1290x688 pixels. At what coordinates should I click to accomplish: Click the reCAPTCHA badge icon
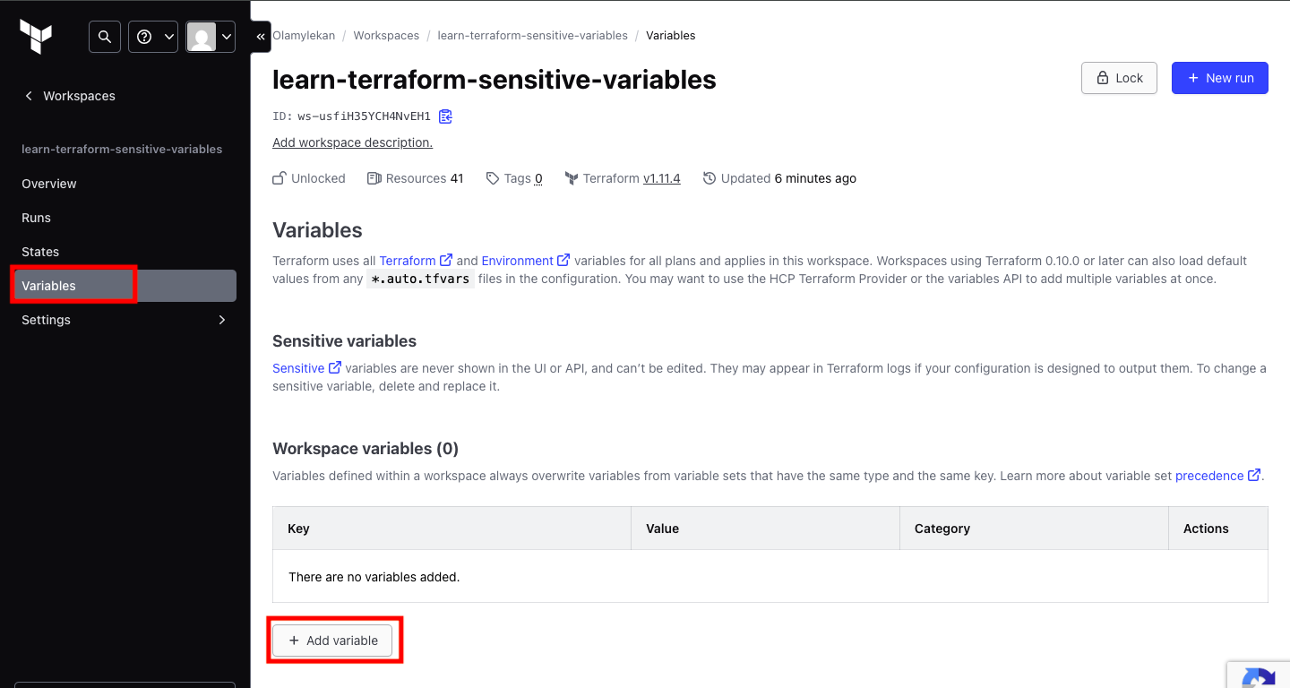(x=1259, y=677)
